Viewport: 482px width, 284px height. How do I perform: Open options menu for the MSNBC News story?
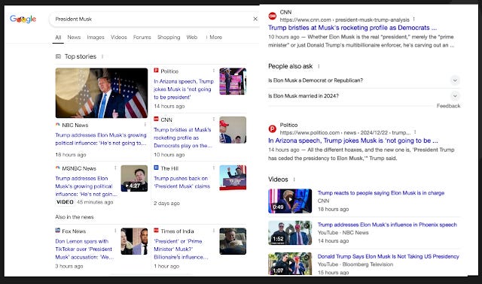(115, 168)
